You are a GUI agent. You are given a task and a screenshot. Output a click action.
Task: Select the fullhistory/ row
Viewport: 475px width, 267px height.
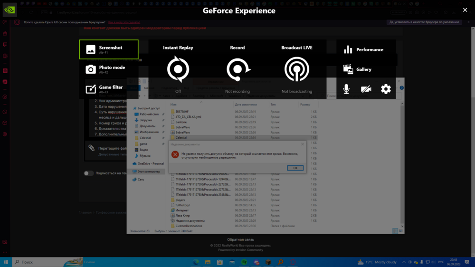point(244,205)
